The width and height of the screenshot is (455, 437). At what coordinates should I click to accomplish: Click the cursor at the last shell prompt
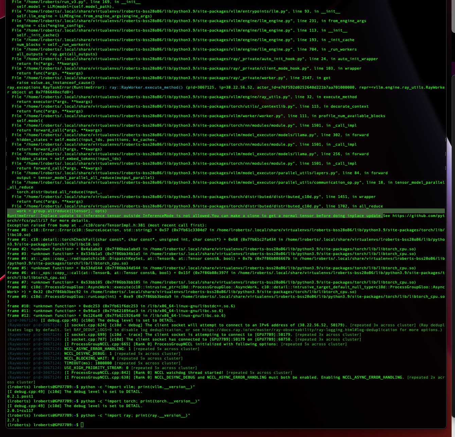(x=82, y=425)
